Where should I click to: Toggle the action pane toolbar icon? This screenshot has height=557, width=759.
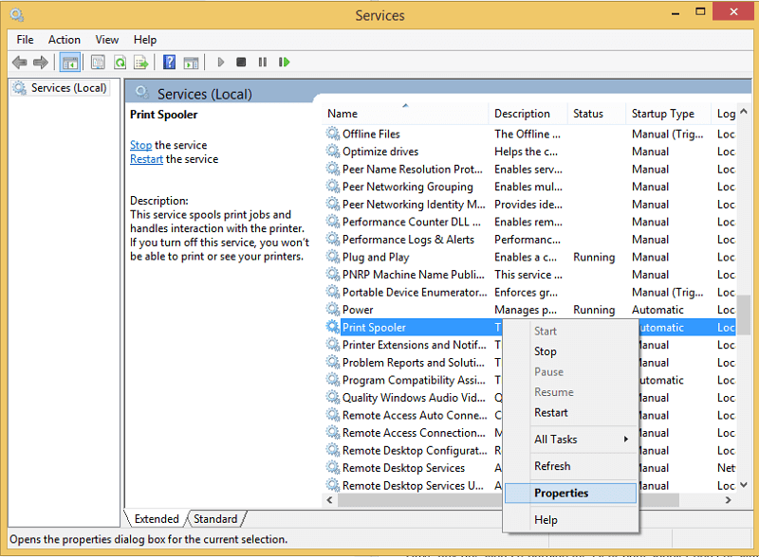tap(191, 63)
